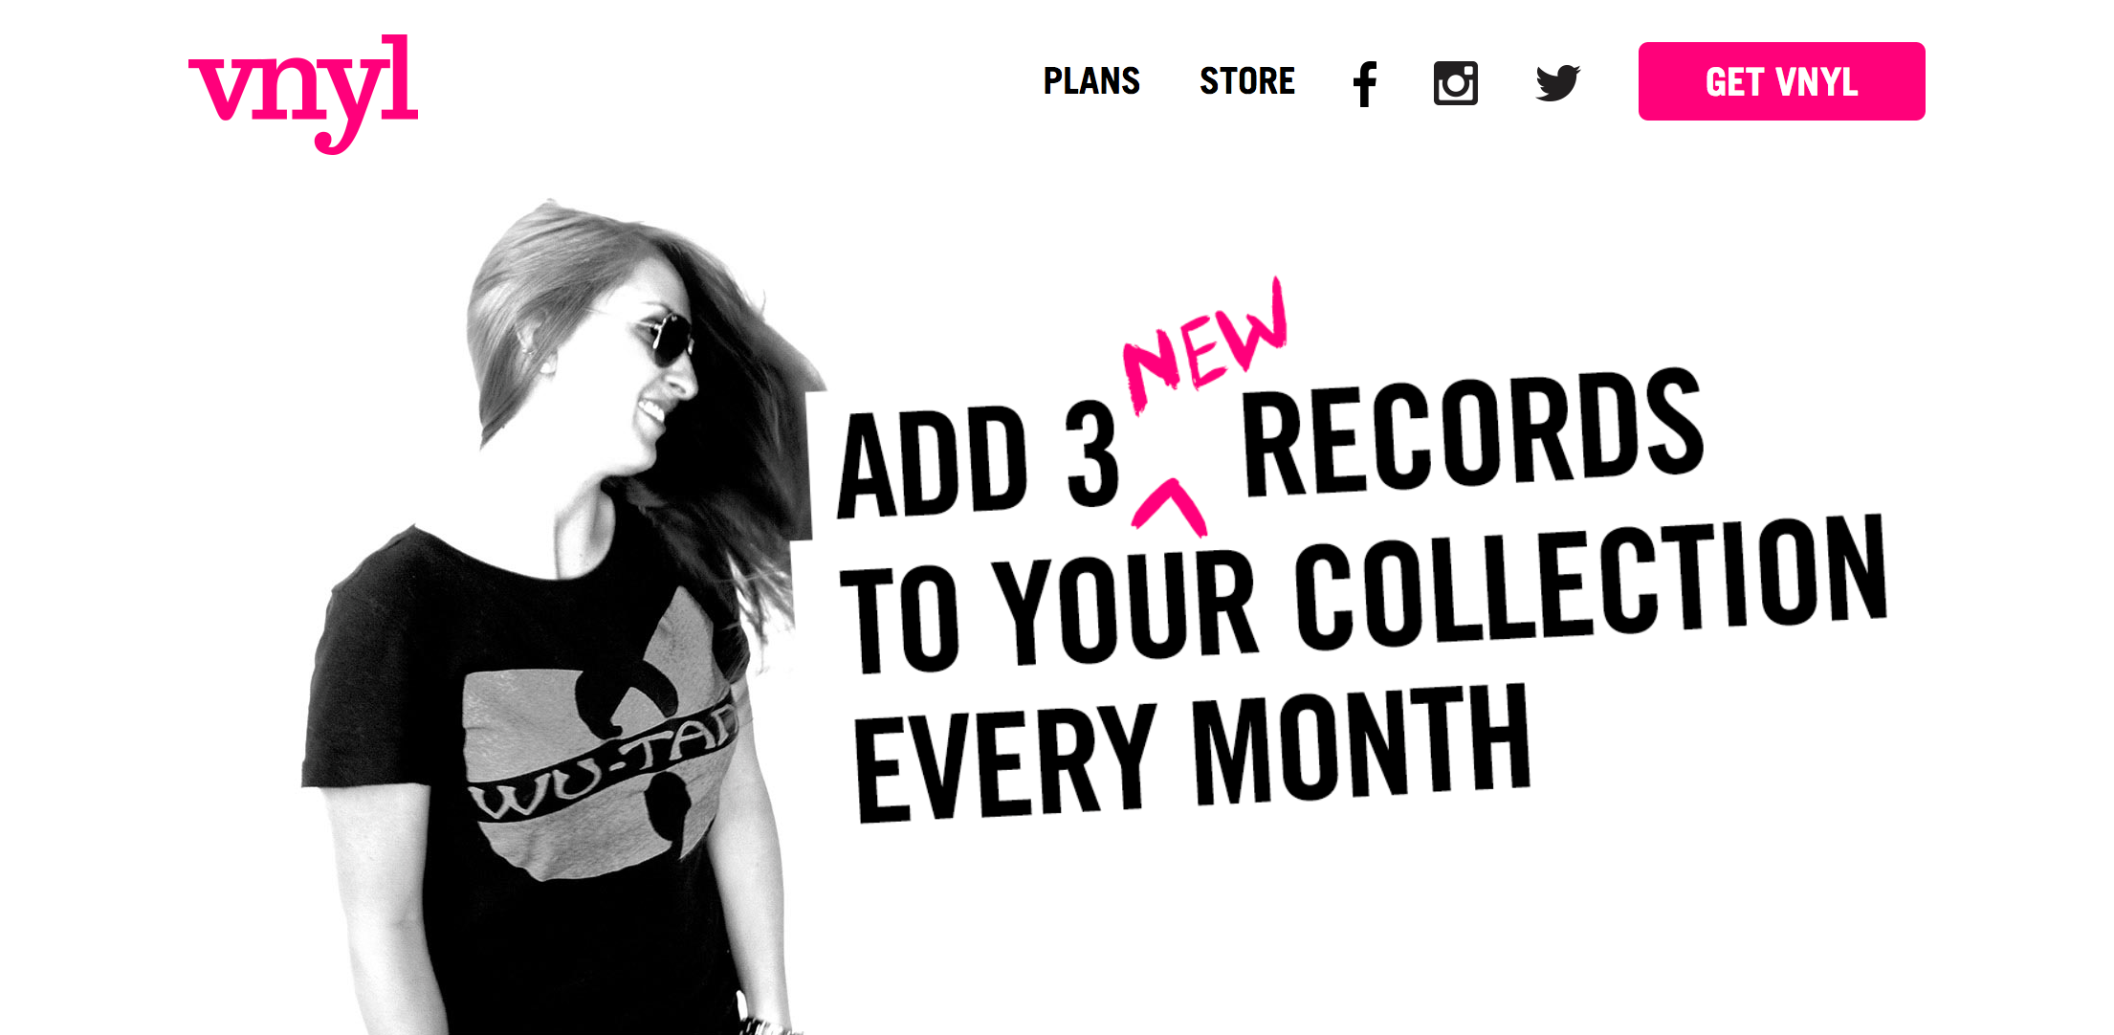2114x1035 pixels.
Task: Open the Twitter bird icon
Action: point(1558,83)
